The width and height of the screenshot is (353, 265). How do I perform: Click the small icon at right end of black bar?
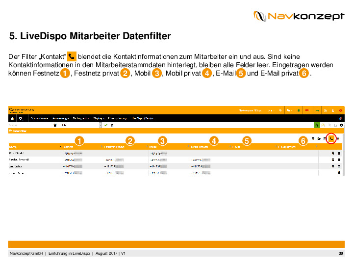[x=340, y=118]
